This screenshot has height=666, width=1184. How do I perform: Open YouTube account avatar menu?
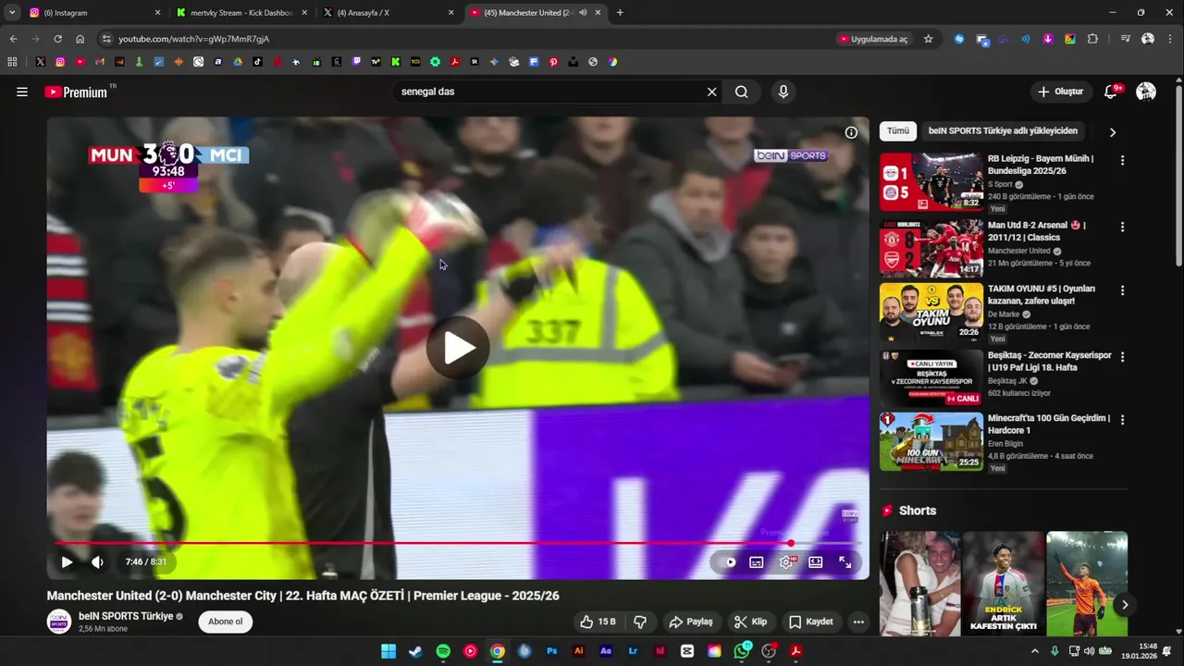point(1146,92)
